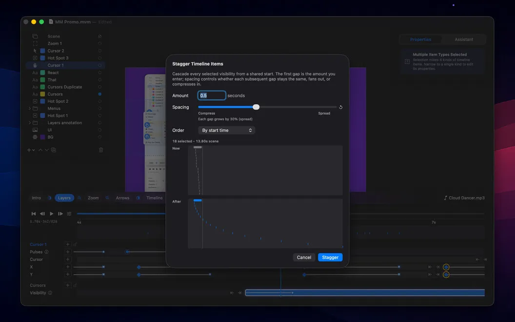This screenshot has height=322, width=515.
Task: Toggle lock beside the Cursor 1 timeline heading
Action: [x=75, y=244]
